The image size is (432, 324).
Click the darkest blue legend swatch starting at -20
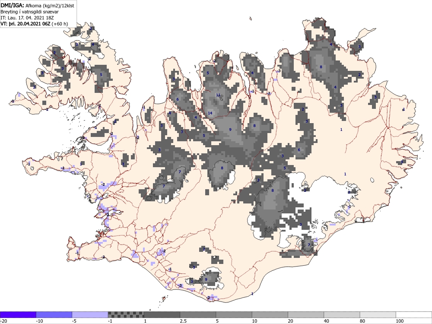point(18,314)
